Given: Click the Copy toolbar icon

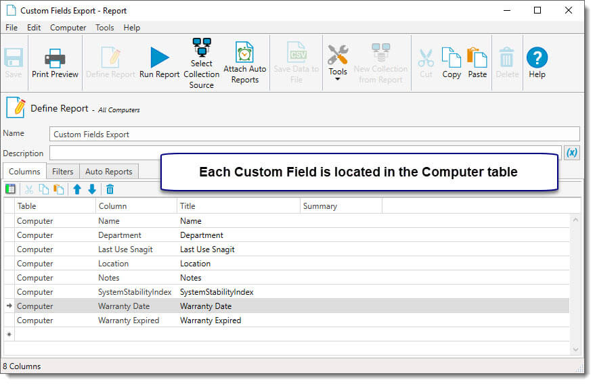Looking at the screenshot, I should pyautogui.click(x=451, y=63).
